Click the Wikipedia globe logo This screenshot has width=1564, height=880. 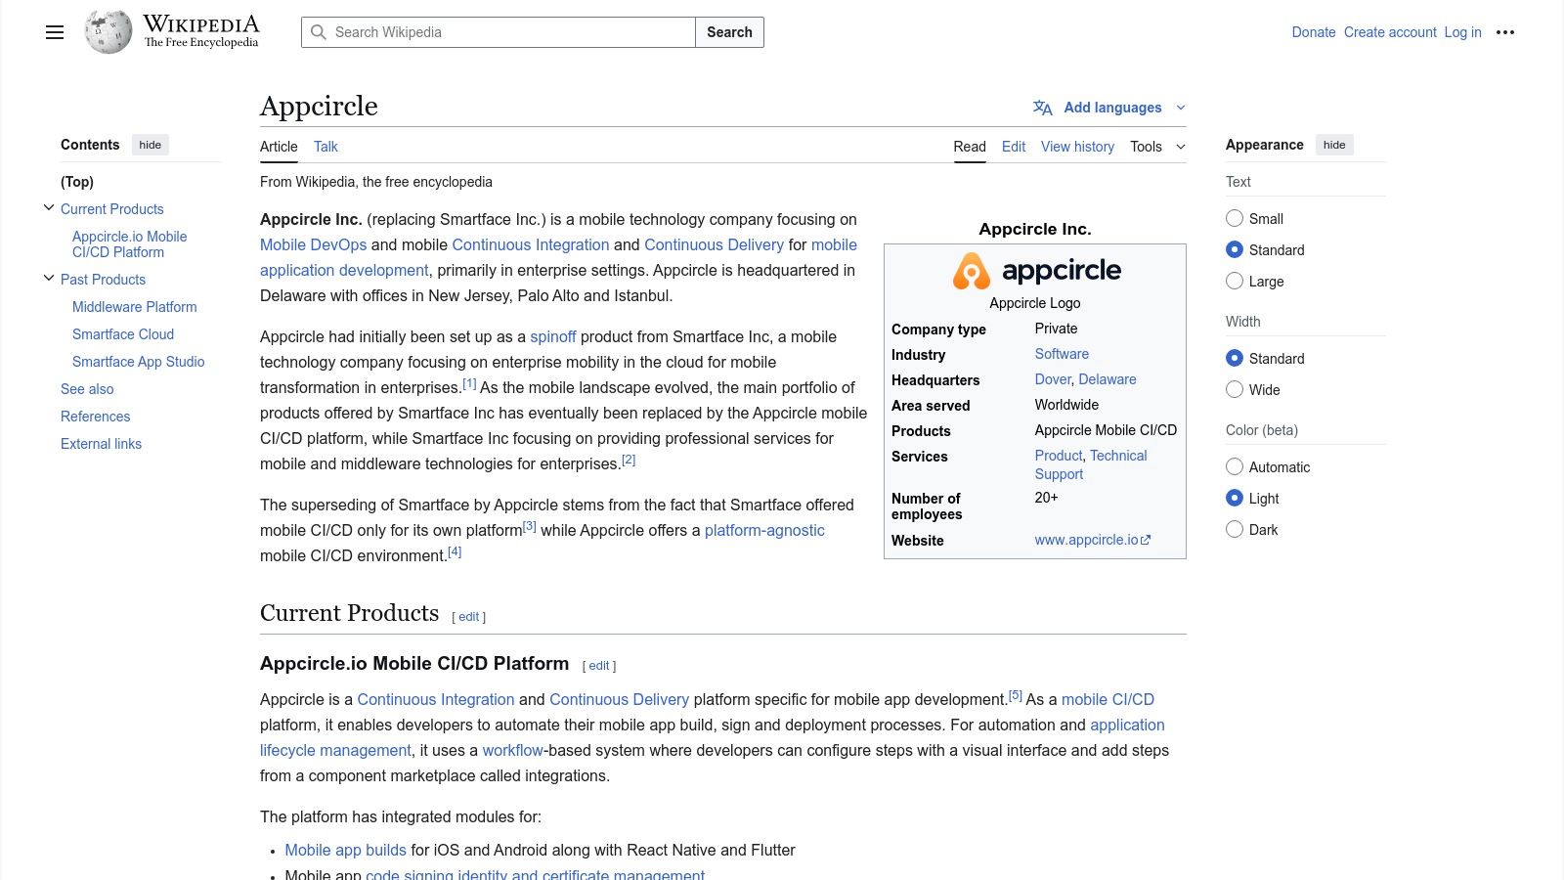pos(109,32)
